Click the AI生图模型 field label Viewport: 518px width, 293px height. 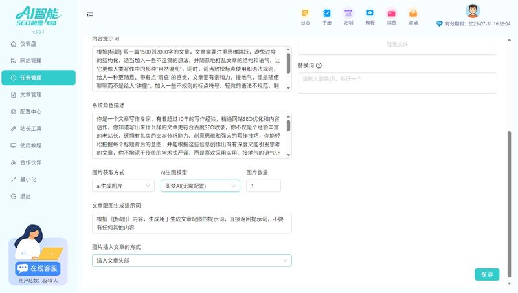174,173
